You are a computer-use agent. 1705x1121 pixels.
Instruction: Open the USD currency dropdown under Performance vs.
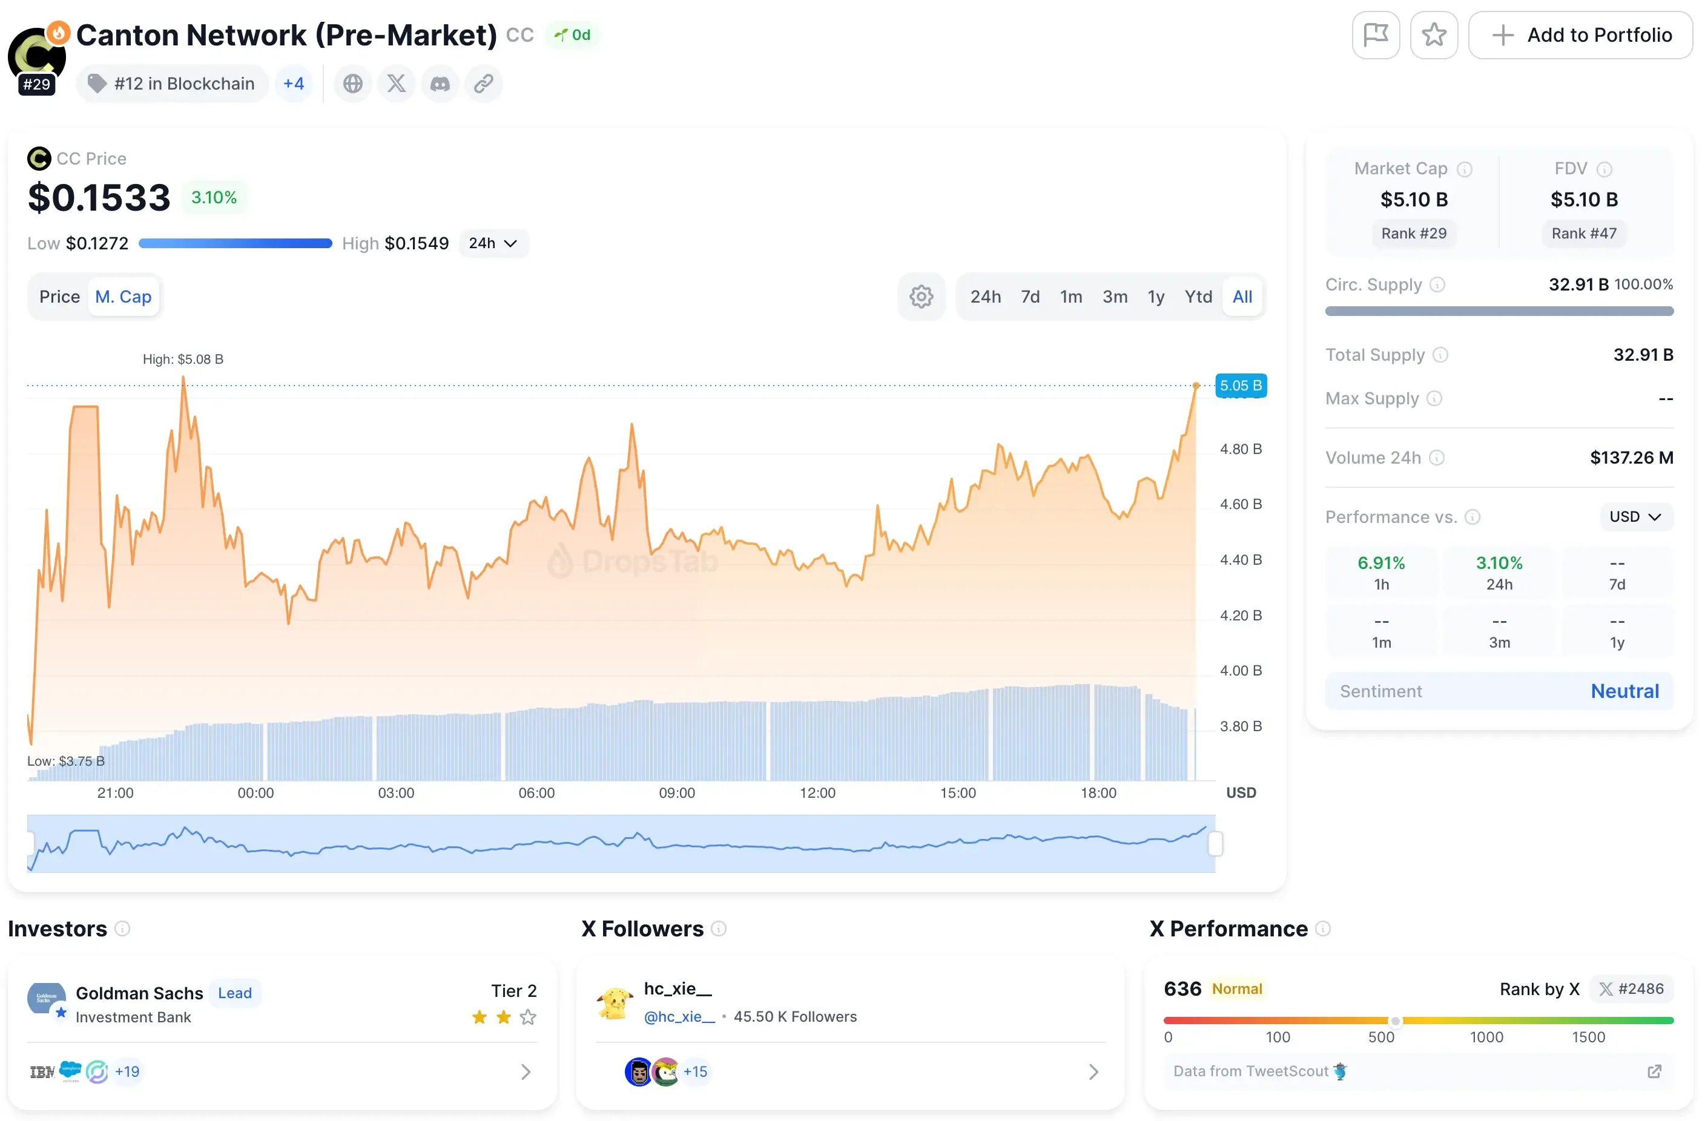(1635, 516)
